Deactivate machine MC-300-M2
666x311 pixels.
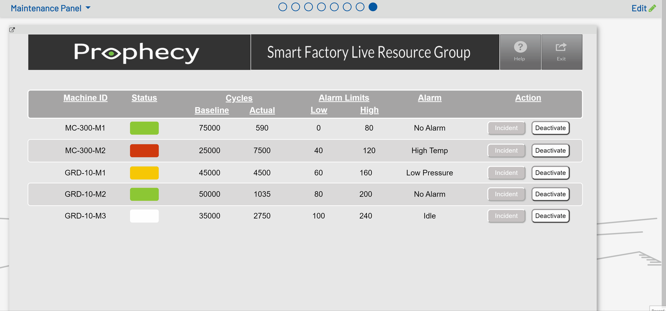[x=551, y=151]
